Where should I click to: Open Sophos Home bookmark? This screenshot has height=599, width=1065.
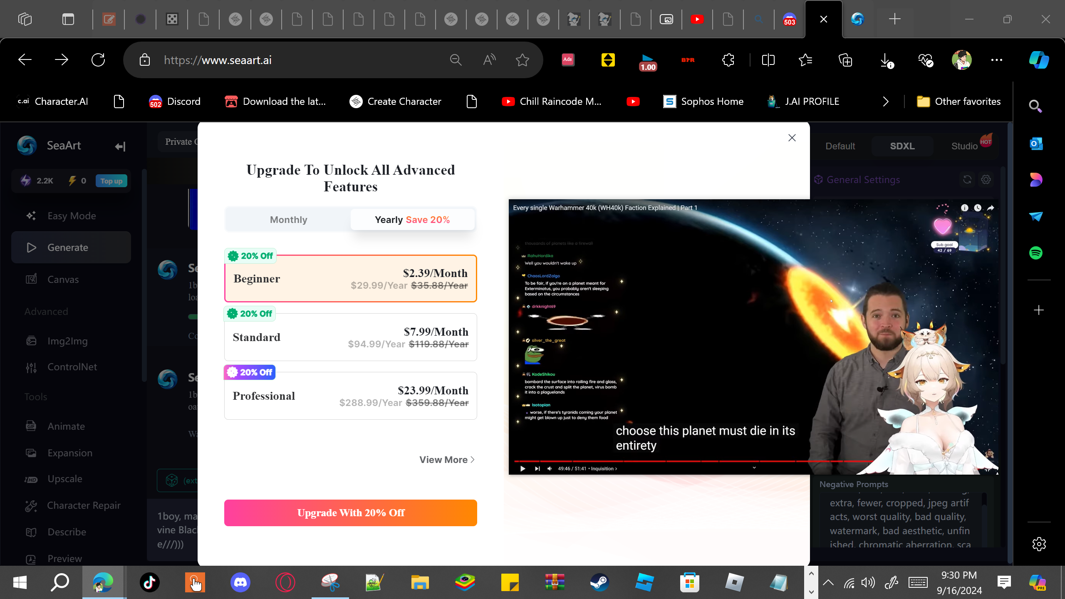(x=703, y=101)
